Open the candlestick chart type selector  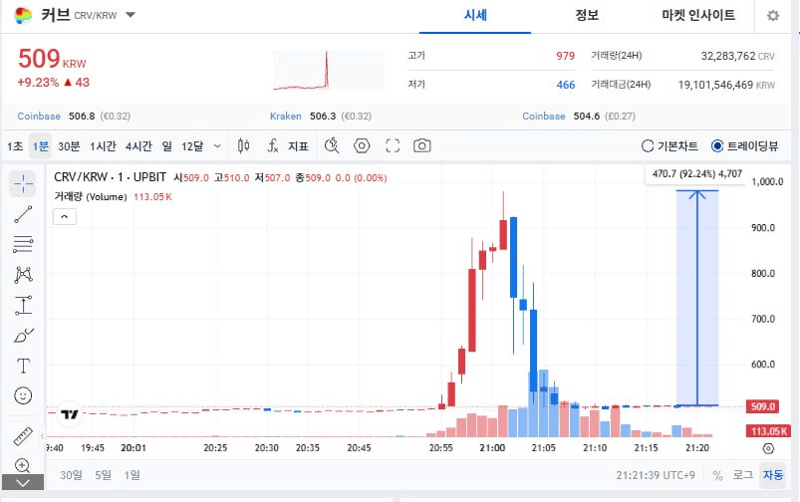tap(243, 146)
